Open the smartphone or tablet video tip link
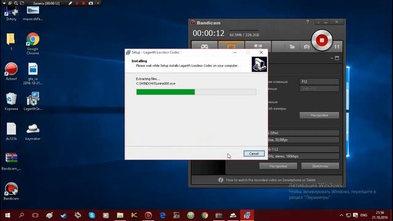This screenshot has height=221, width=393. click(270, 180)
